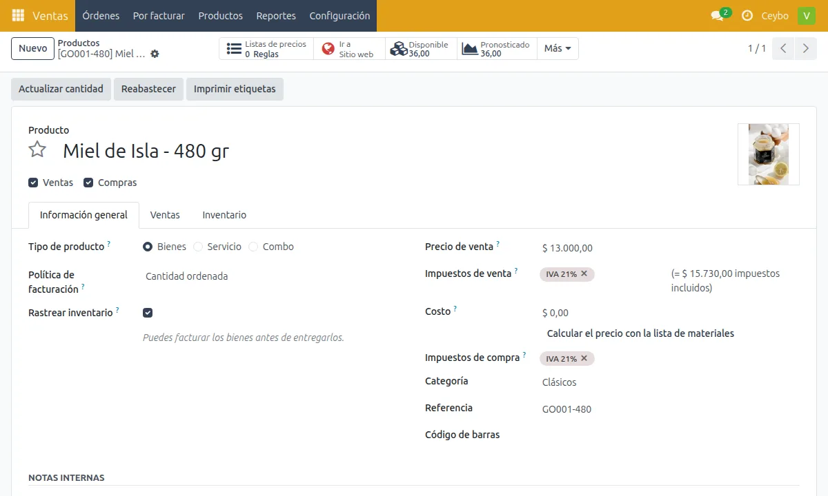Click the 1 / 1 pager counter
The width and height of the screenshot is (828, 496).
click(757, 49)
